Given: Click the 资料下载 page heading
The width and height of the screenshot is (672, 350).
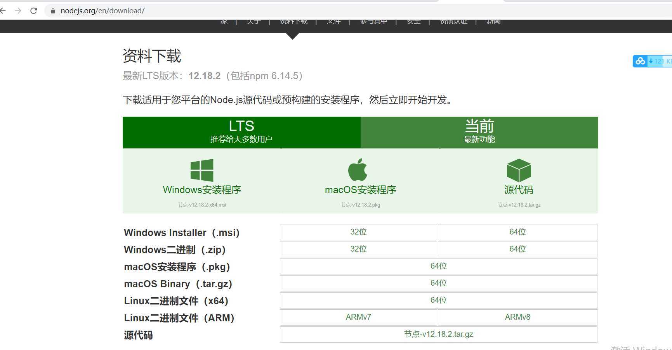Looking at the screenshot, I should tap(152, 56).
